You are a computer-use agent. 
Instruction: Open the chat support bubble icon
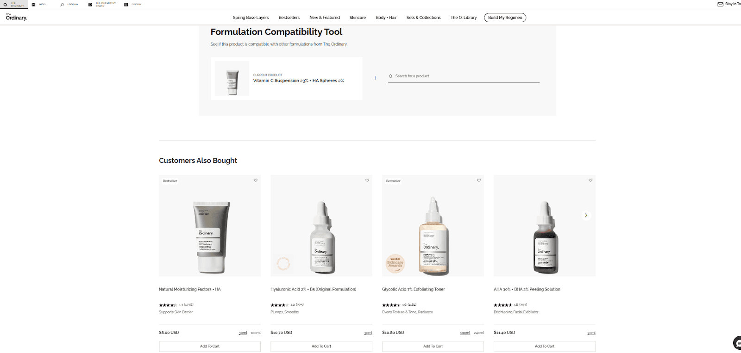click(737, 343)
